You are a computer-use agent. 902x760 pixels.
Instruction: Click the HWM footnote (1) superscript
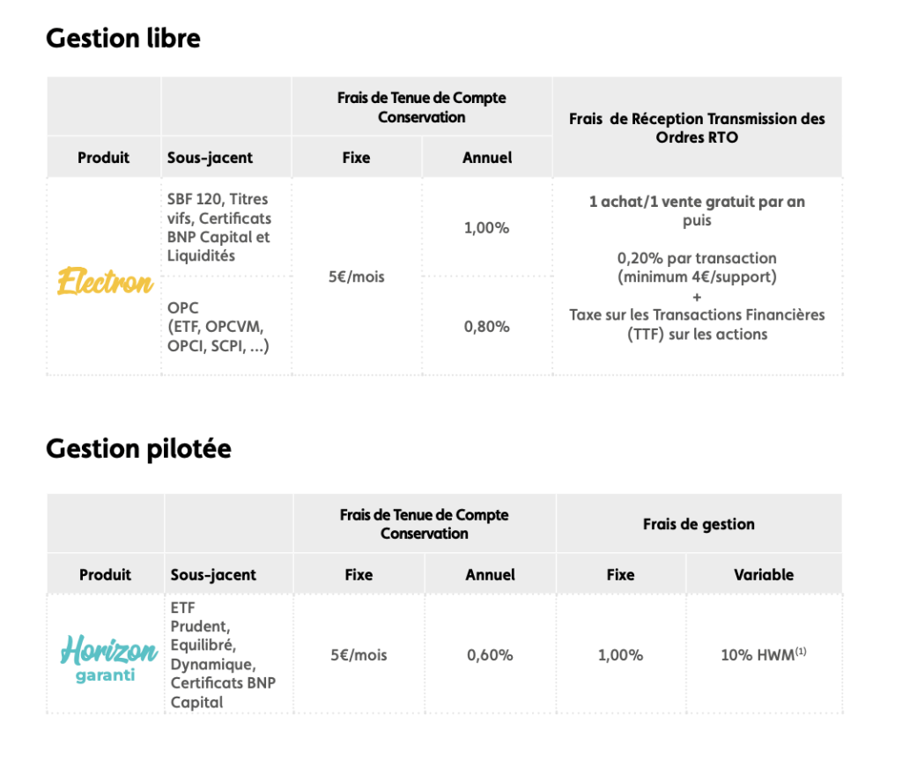point(801,652)
